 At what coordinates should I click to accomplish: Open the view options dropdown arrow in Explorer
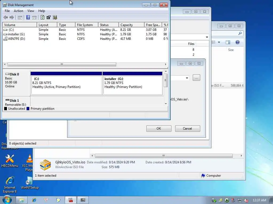point(219,42)
